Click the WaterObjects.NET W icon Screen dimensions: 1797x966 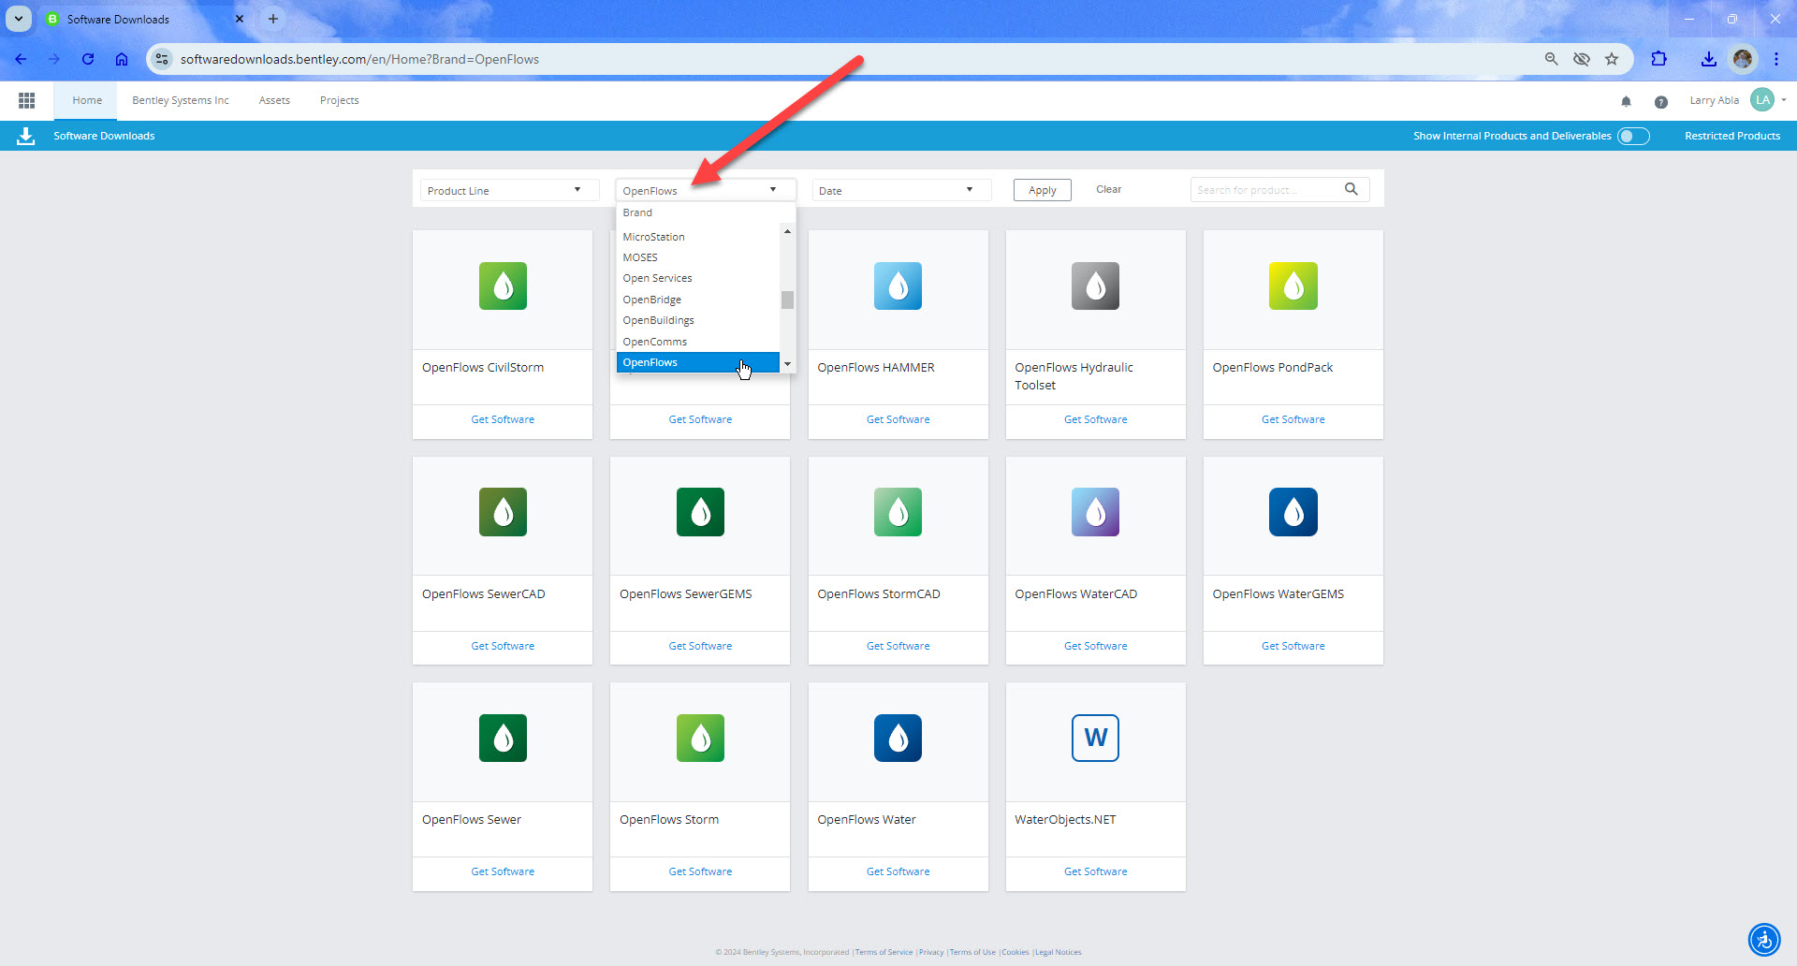click(x=1095, y=738)
